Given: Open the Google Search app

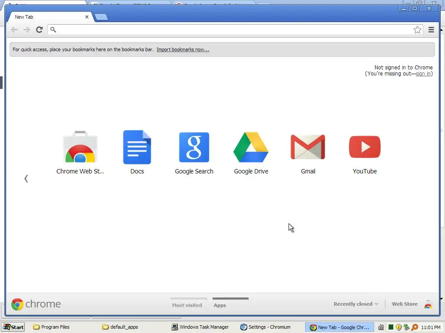Looking at the screenshot, I should click(x=194, y=152).
